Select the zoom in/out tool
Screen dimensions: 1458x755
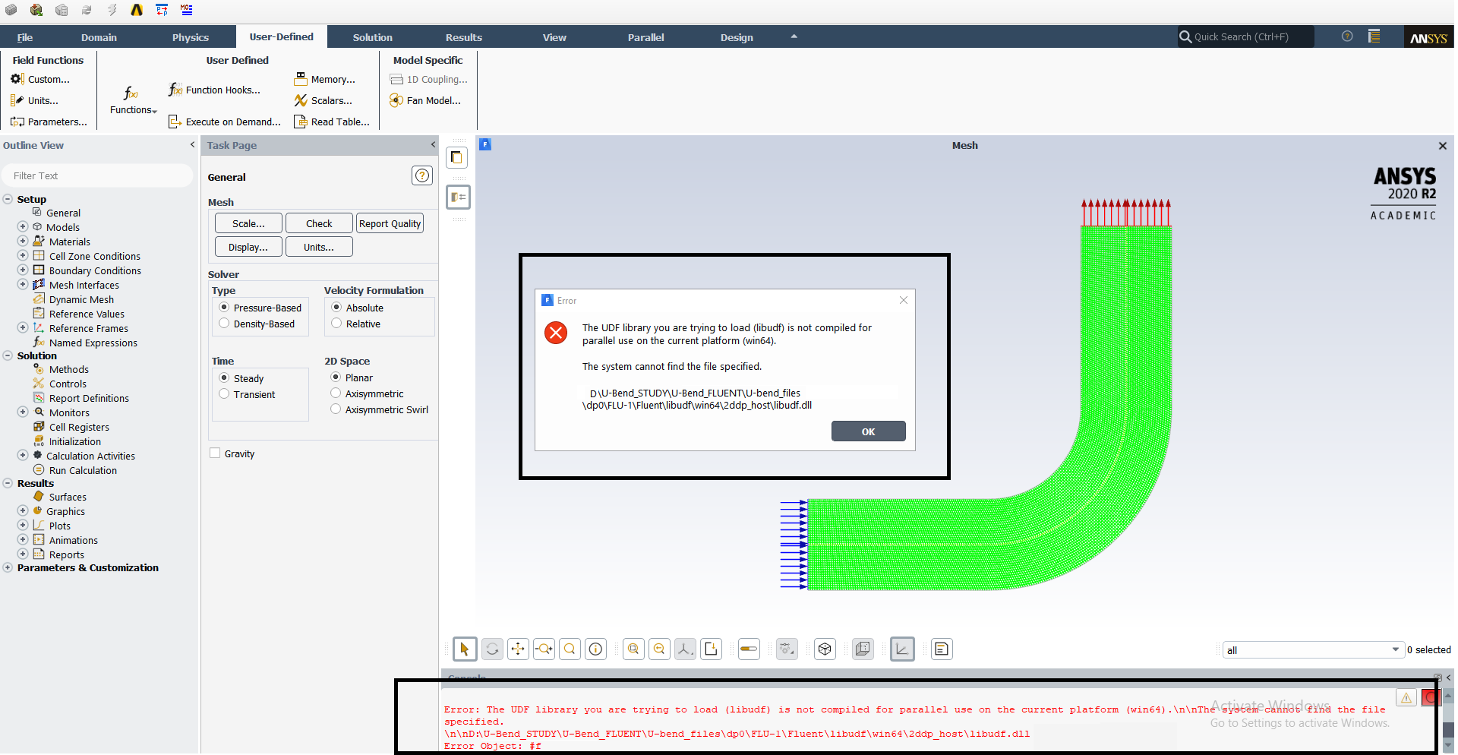point(544,649)
